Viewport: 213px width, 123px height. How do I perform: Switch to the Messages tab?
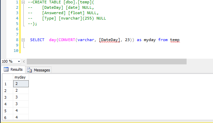[39, 70]
